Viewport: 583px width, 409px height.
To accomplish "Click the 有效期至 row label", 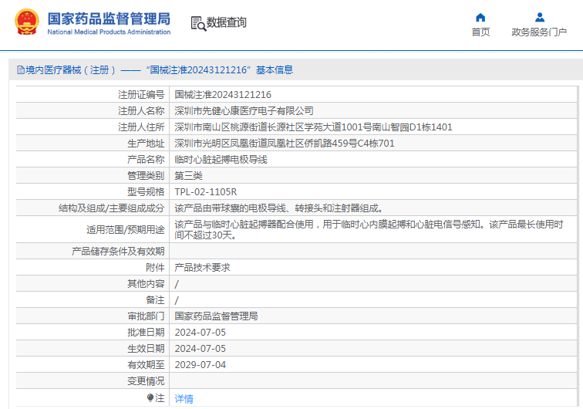I will [x=146, y=365].
